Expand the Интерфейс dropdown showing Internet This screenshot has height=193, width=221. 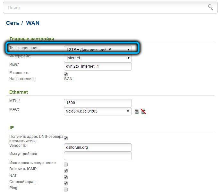click(98, 58)
